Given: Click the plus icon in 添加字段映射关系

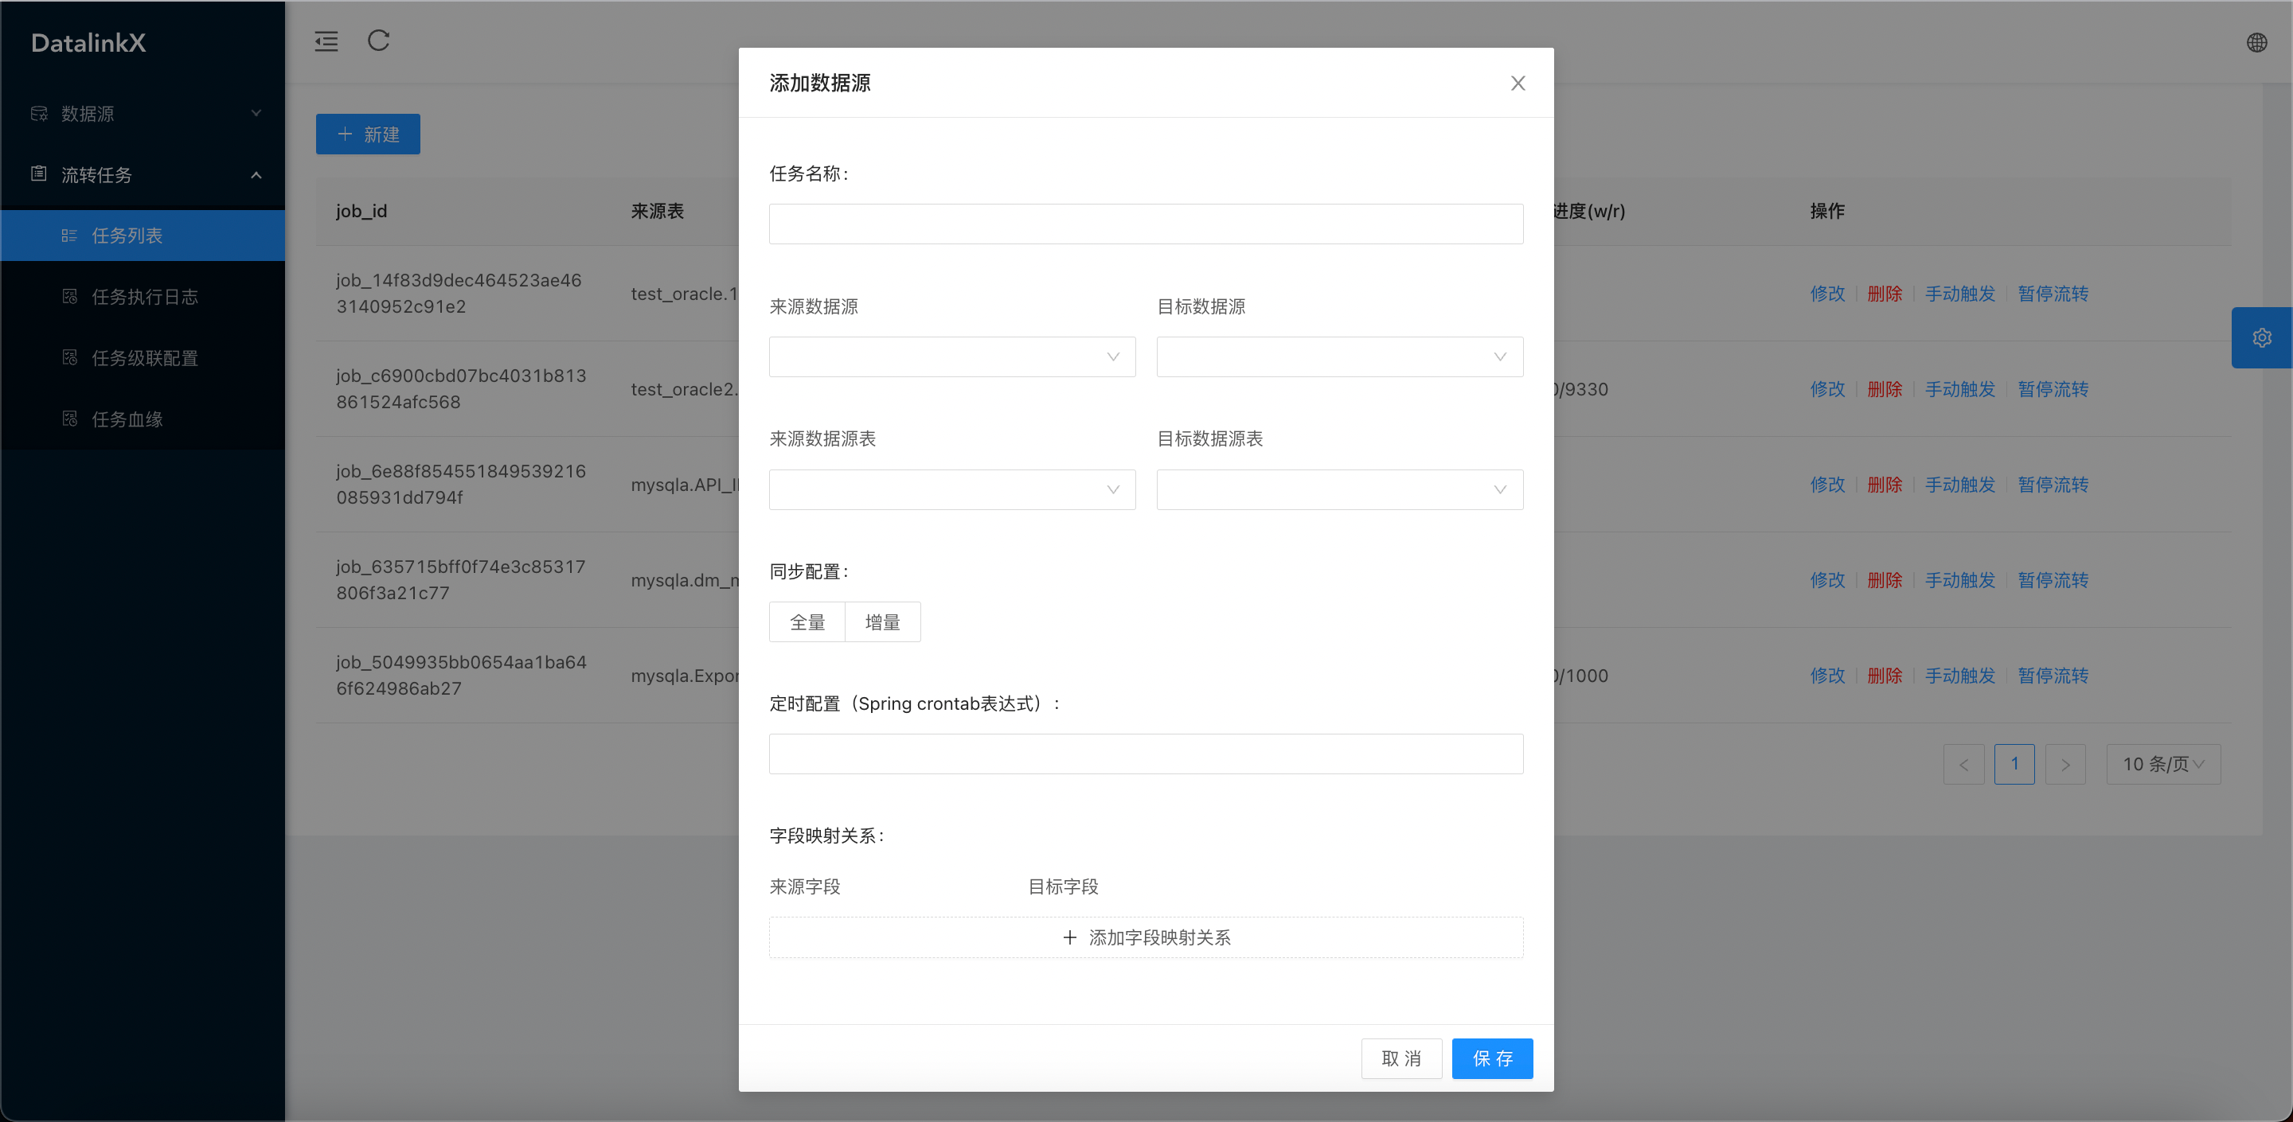Looking at the screenshot, I should 1070,937.
